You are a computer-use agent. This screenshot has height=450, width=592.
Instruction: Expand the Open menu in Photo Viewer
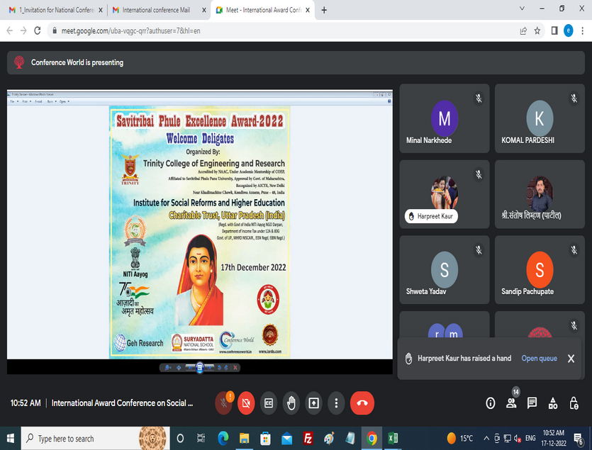65,101
